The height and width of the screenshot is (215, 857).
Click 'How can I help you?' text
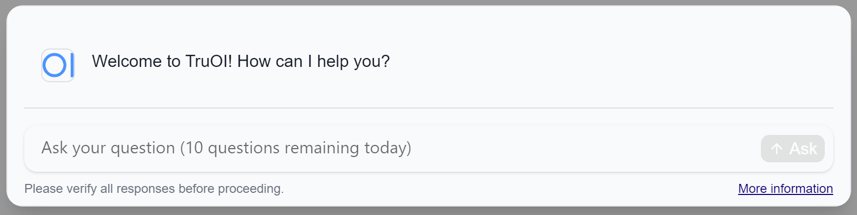313,62
